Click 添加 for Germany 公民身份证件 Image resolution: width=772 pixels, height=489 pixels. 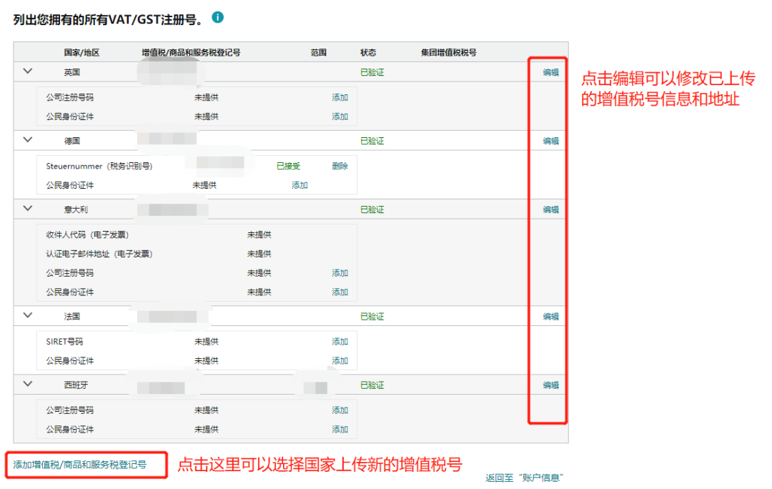(300, 184)
